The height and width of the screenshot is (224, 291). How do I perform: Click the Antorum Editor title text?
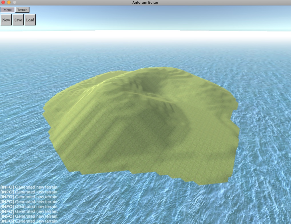pos(145,2)
